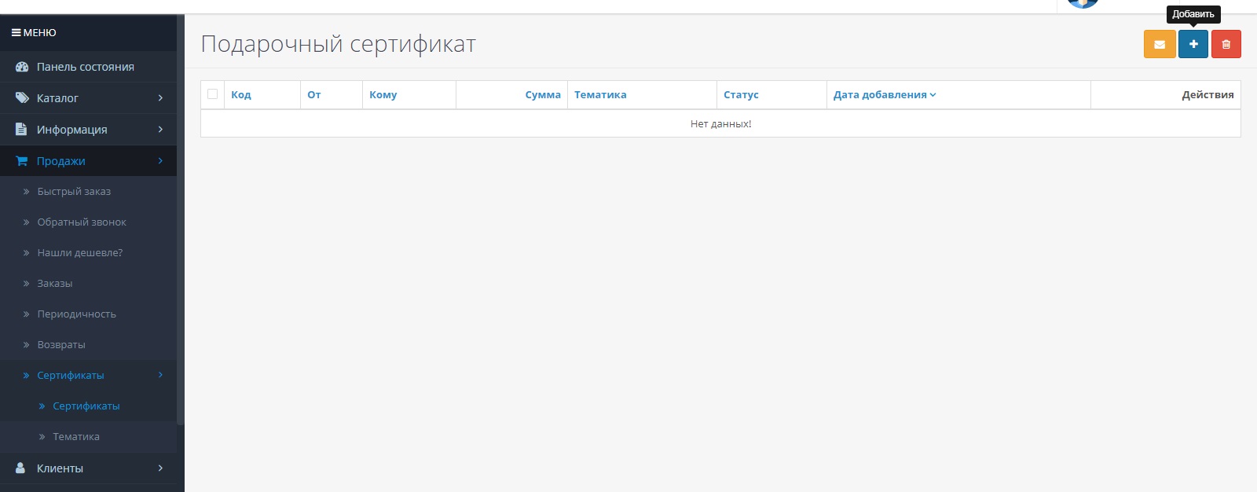The width and height of the screenshot is (1257, 492).
Task: Click the hamburger menu icon
Action: [x=16, y=33]
